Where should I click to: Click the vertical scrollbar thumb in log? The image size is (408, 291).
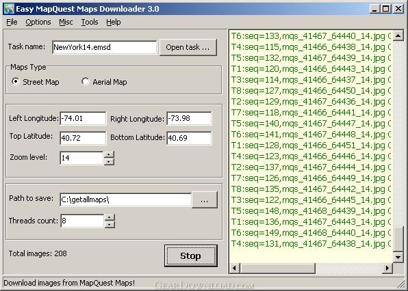[x=398, y=239]
